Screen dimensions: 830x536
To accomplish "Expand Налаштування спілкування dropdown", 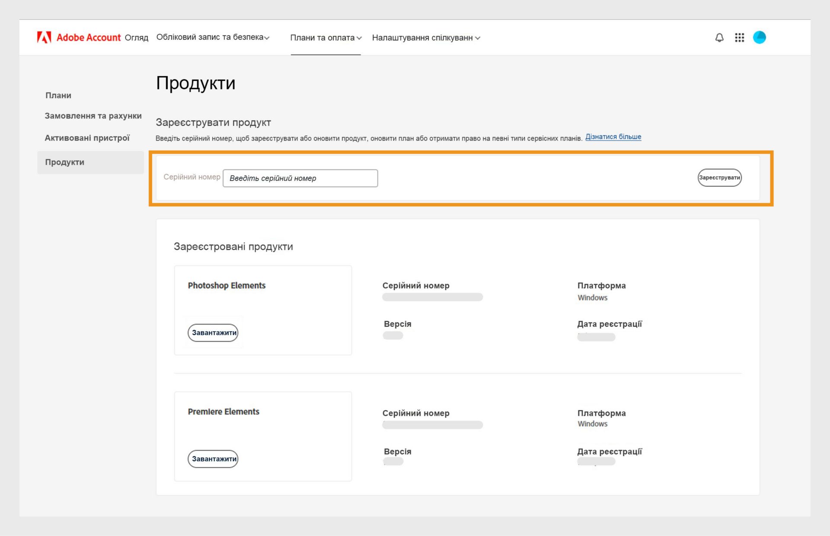I will pyautogui.click(x=426, y=38).
